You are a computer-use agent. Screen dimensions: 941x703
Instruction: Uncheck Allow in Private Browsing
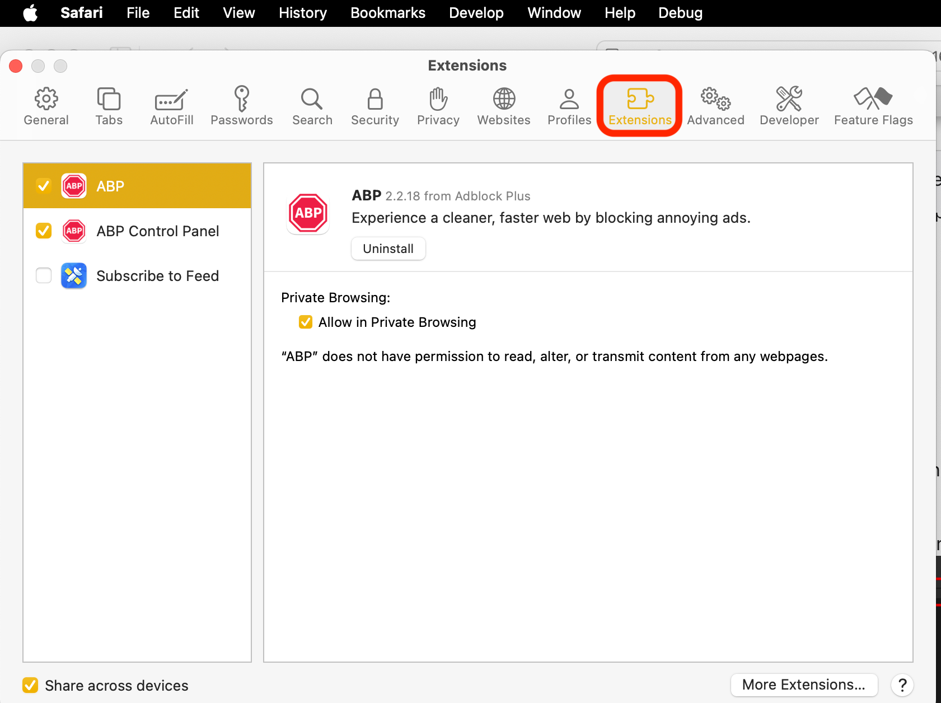pos(306,322)
